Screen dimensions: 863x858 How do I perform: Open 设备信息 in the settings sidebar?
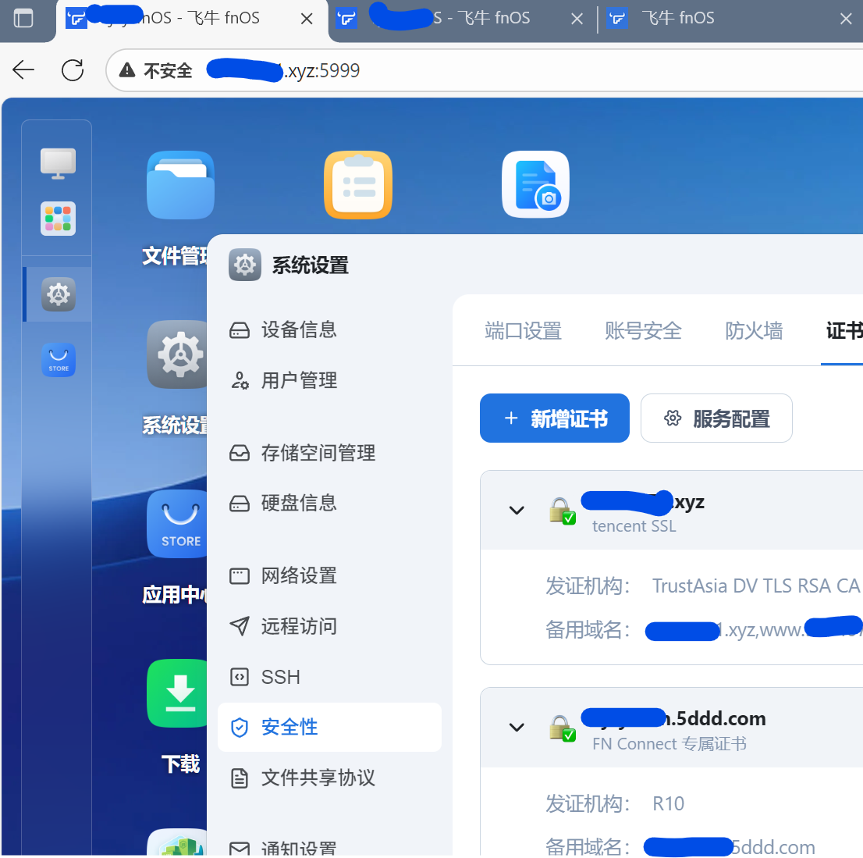[329, 330]
